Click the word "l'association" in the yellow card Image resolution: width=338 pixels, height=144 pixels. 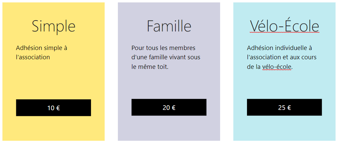(x=33, y=57)
